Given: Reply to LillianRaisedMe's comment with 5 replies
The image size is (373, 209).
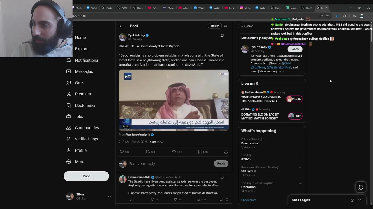Looking at the screenshot, I should (x=130, y=199).
